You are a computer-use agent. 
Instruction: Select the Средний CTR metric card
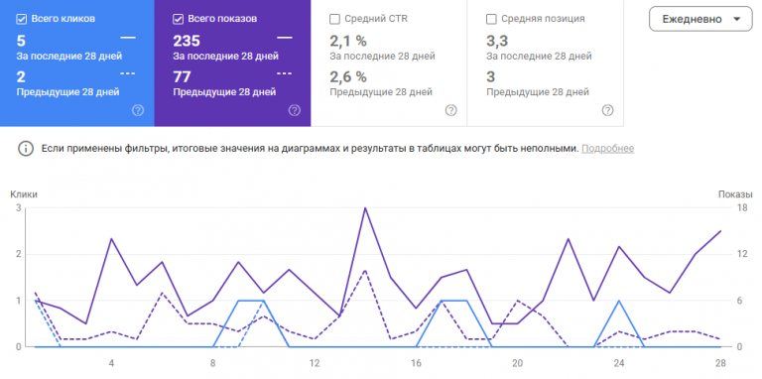pos(389,63)
